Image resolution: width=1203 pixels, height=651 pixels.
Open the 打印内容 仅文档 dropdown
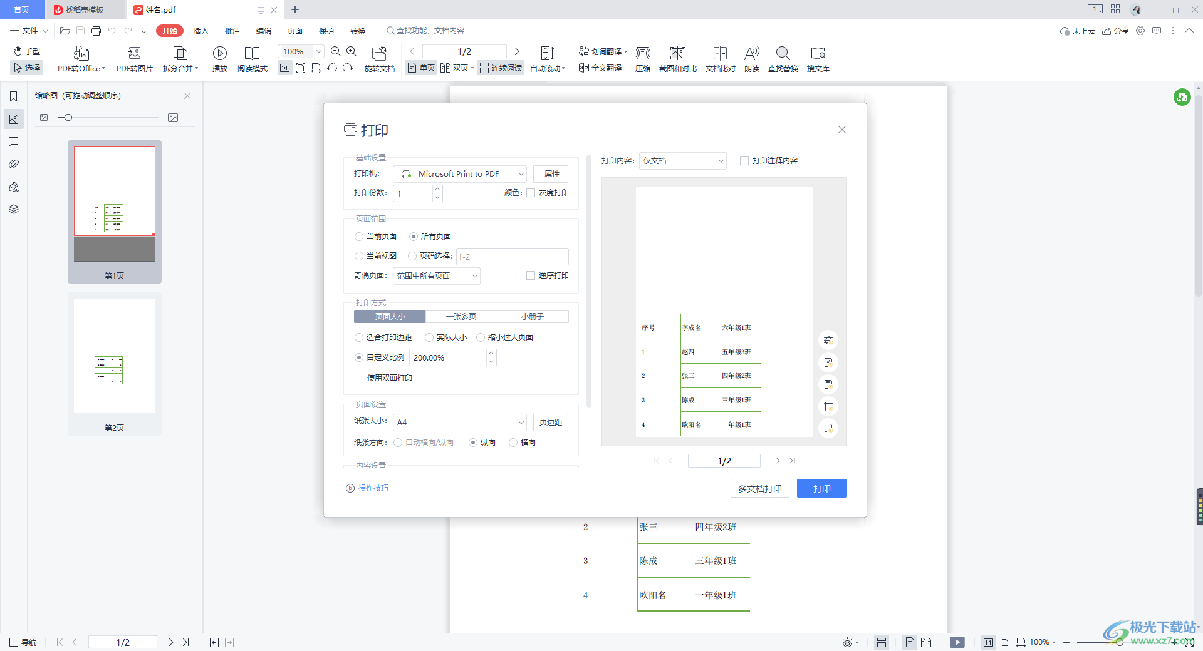click(x=683, y=161)
